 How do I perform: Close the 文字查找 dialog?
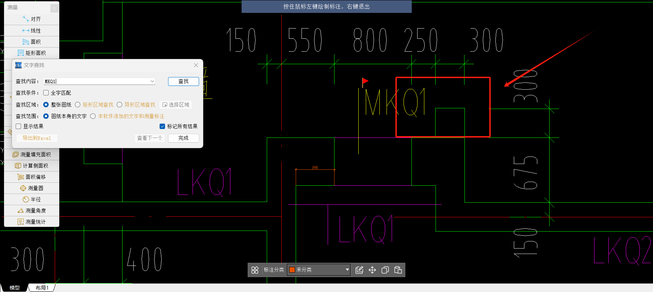tap(196, 65)
